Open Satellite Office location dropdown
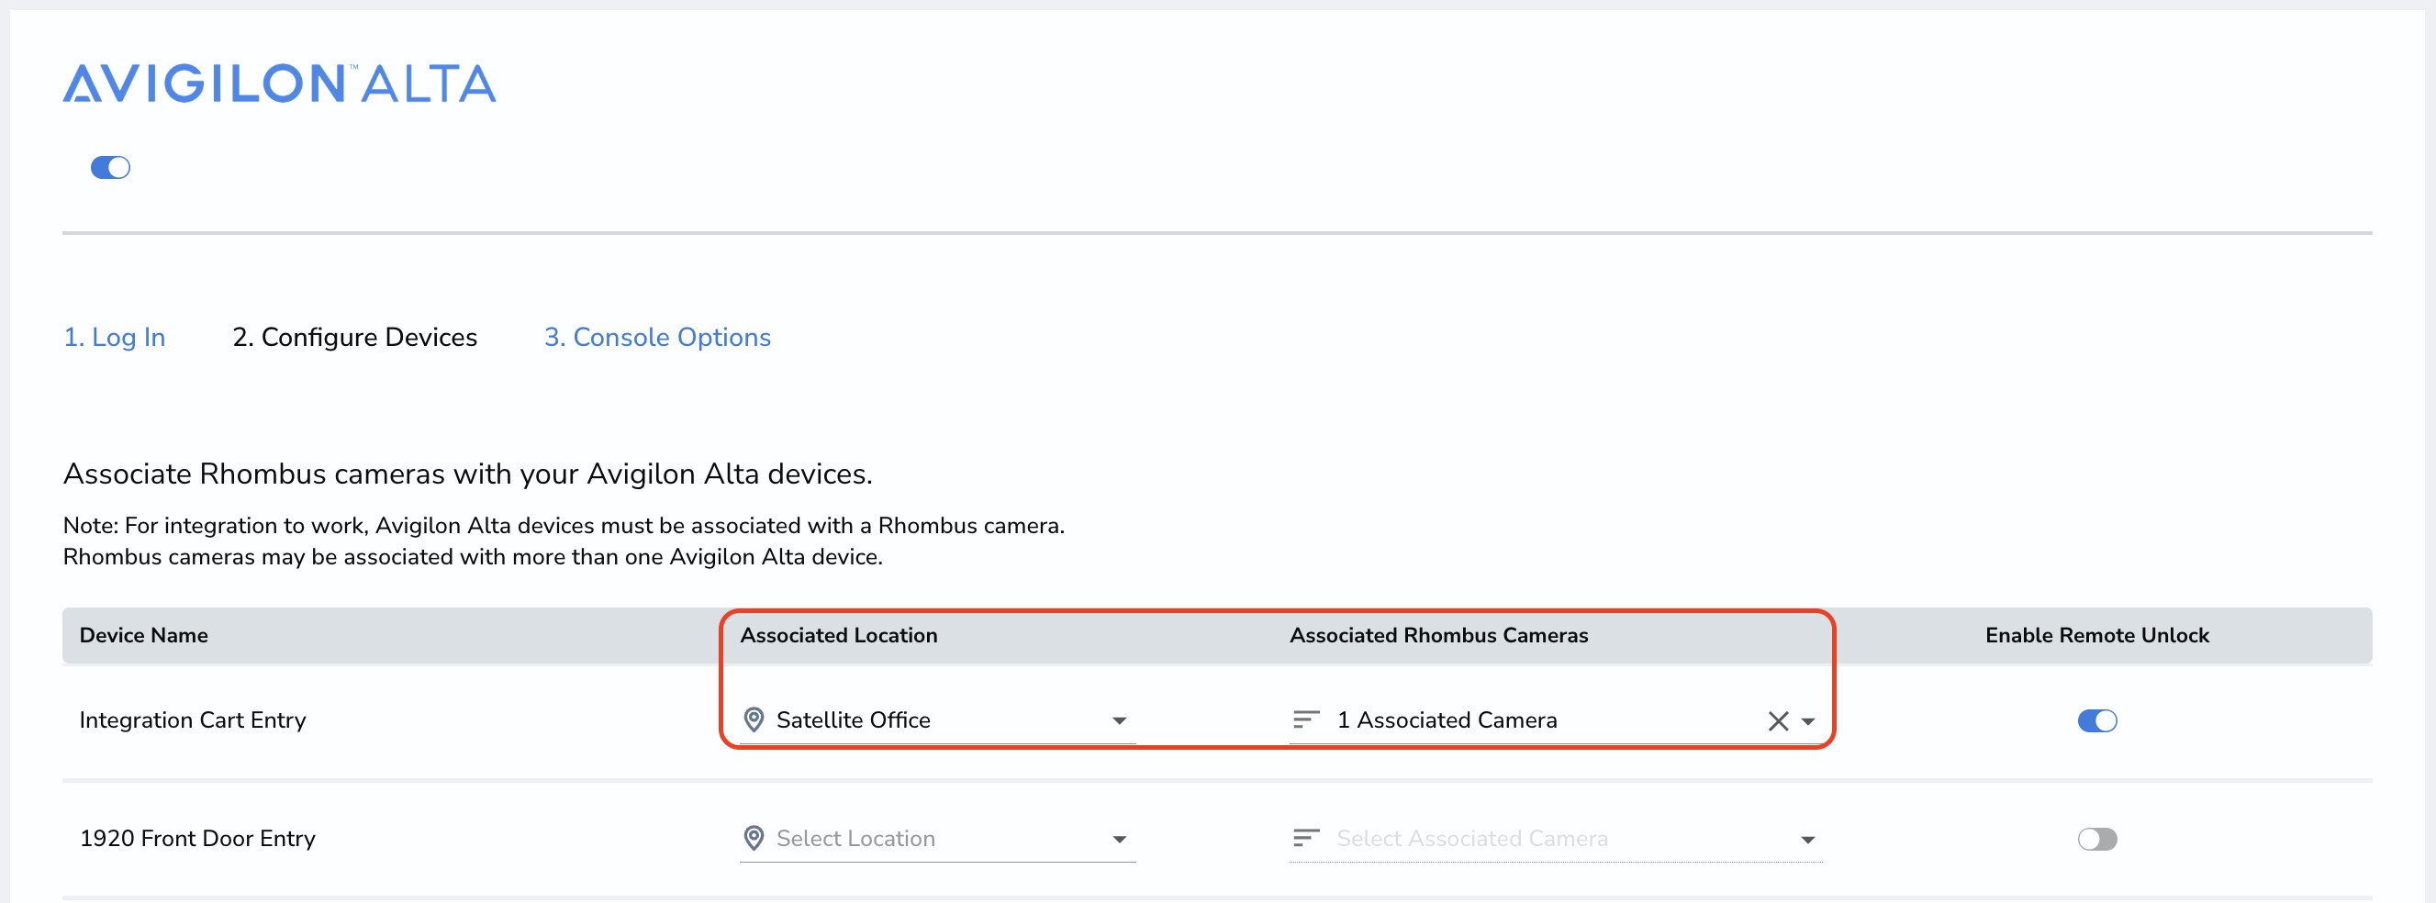The width and height of the screenshot is (2436, 903). point(937,719)
